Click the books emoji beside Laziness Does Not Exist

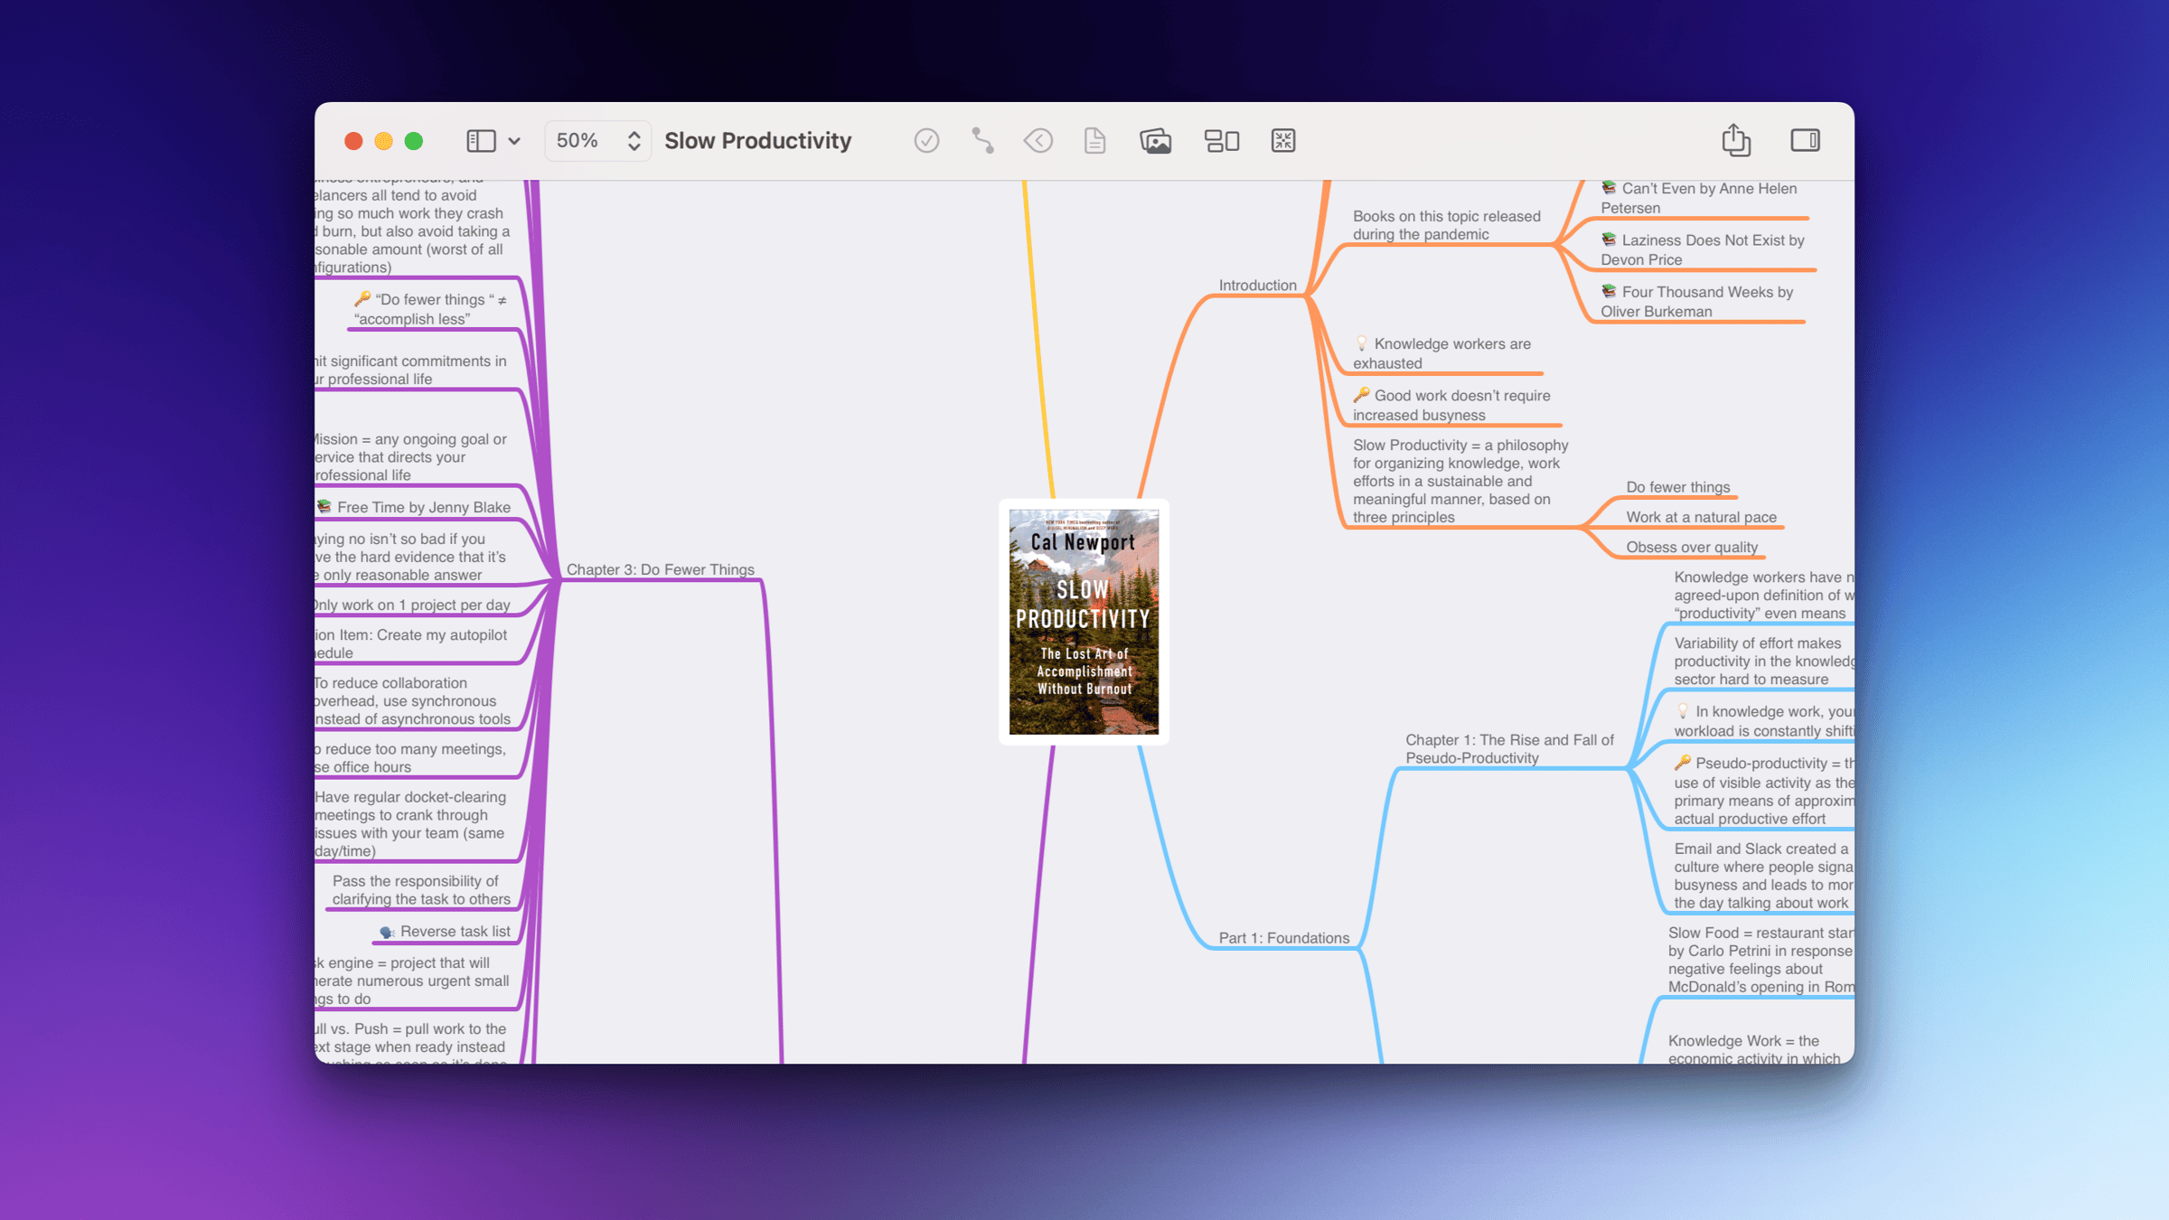click(x=1609, y=239)
